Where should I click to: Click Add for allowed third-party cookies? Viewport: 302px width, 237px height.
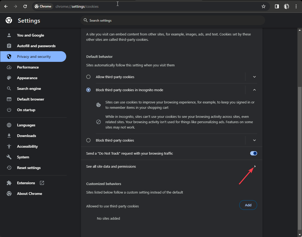[248, 205]
